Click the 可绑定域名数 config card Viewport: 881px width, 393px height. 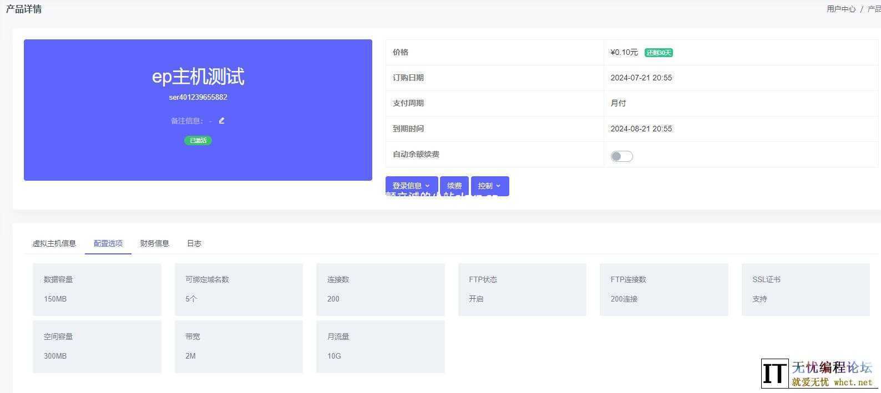(x=239, y=289)
